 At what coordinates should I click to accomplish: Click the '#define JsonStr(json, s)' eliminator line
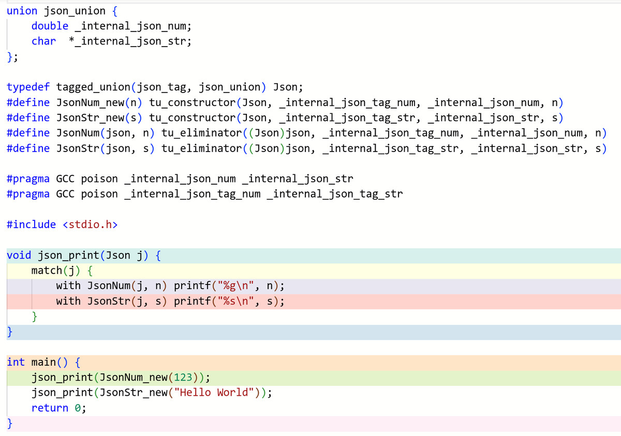[306, 148]
